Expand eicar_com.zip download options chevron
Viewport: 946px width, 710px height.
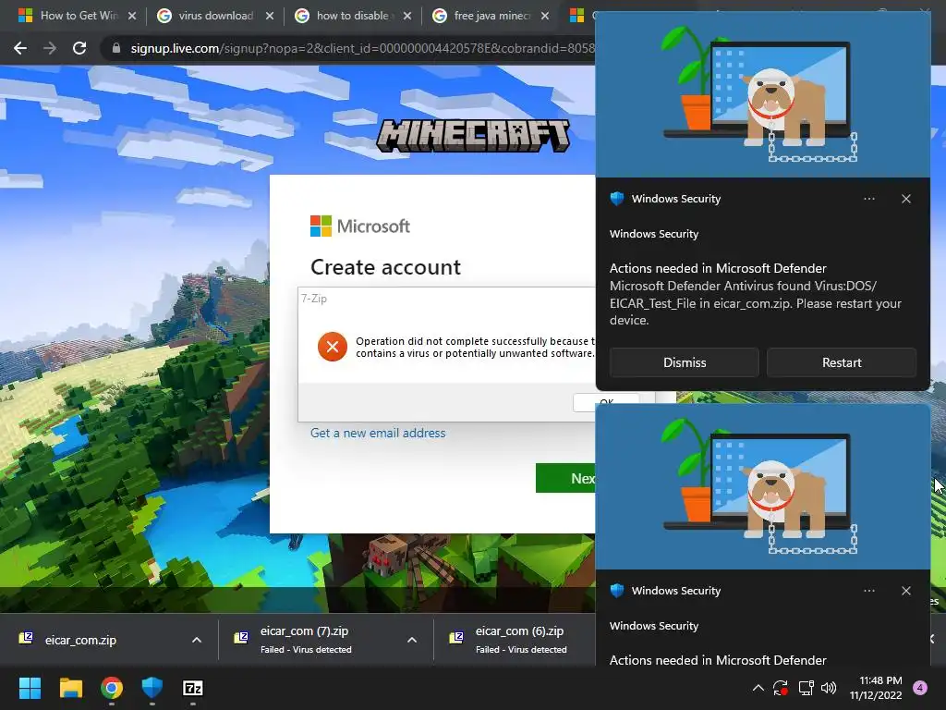coord(197,640)
